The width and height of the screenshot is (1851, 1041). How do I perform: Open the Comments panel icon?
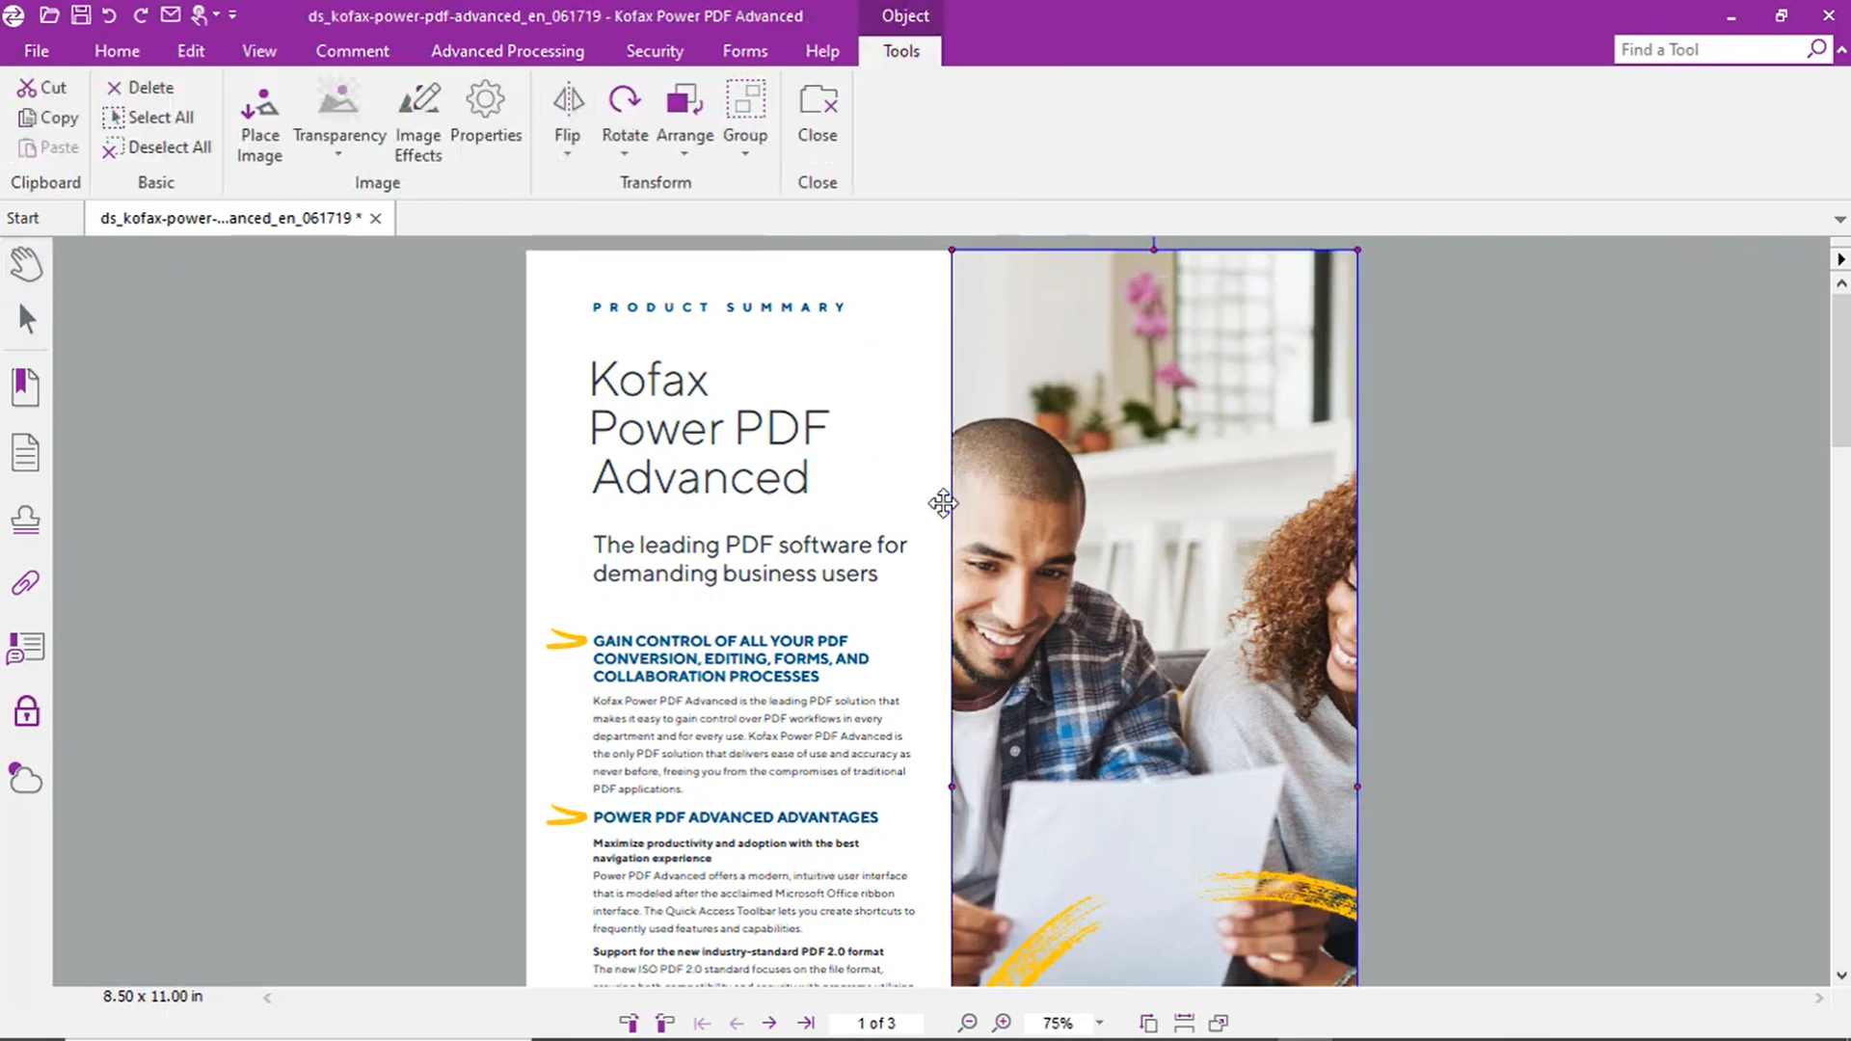[x=26, y=648]
